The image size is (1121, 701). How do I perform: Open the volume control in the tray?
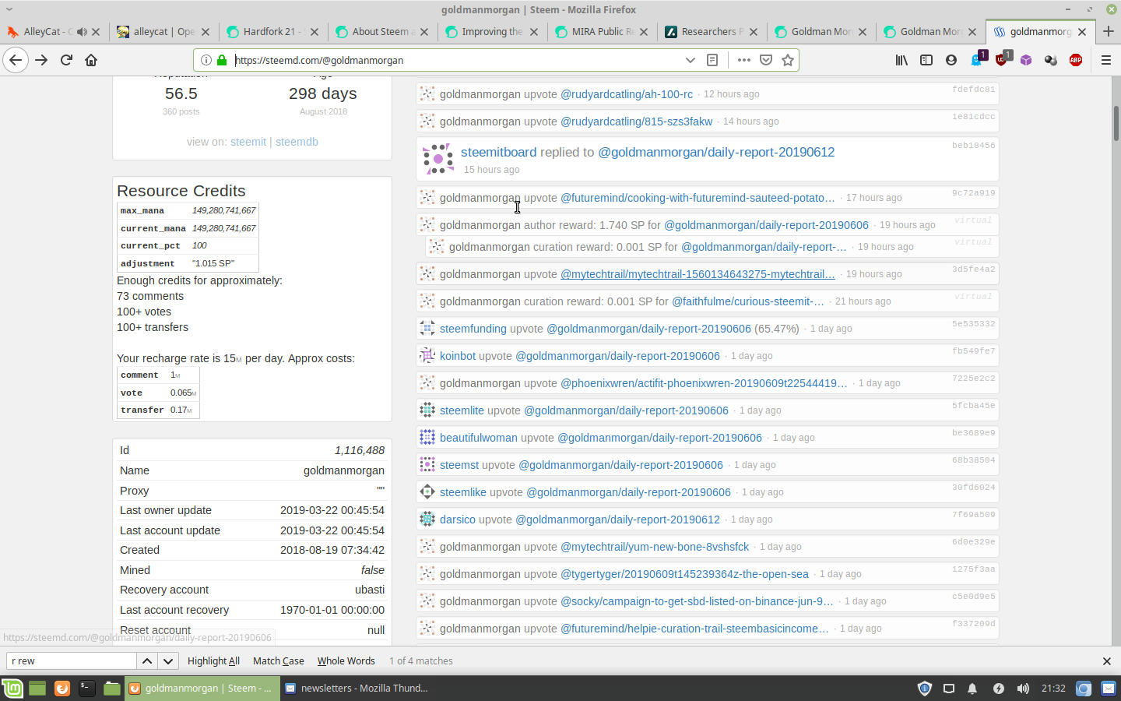point(1023,689)
